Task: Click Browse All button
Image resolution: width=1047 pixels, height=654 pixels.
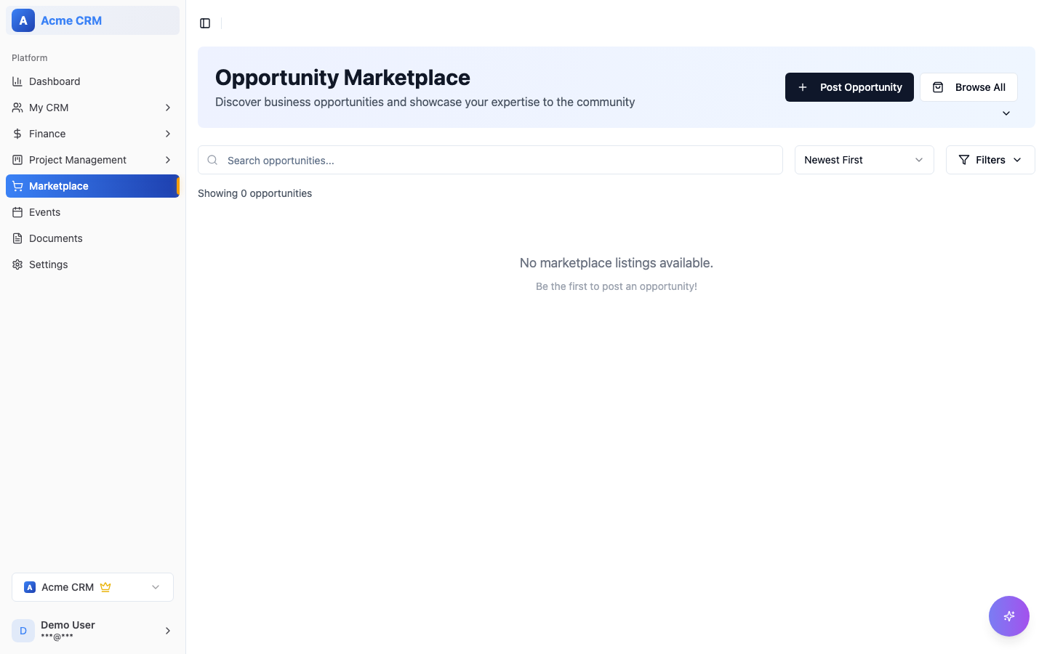Action: [x=968, y=87]
